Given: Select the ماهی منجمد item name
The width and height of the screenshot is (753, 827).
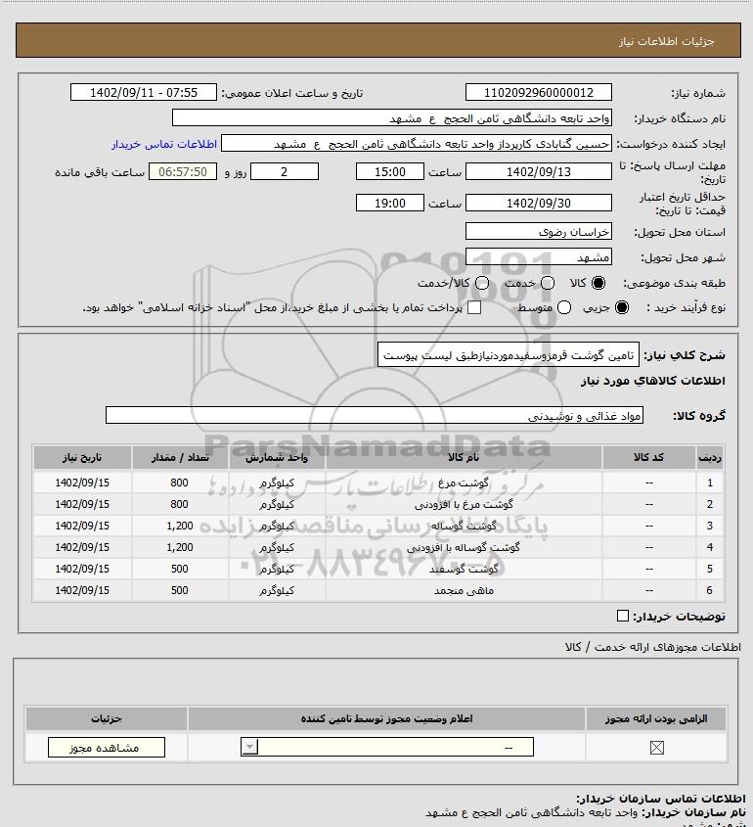Looking at the screenshot, I should click(x=464, y=591).
